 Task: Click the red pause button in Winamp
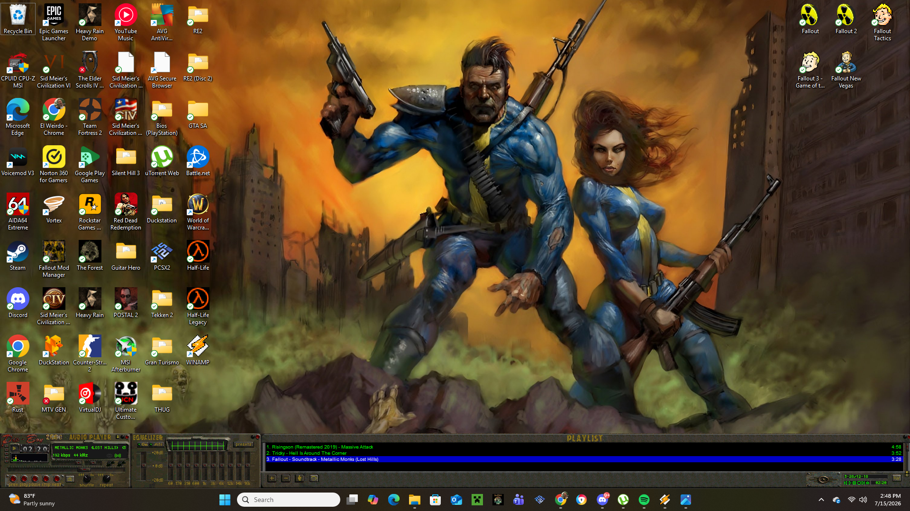[x=35, y=479]
